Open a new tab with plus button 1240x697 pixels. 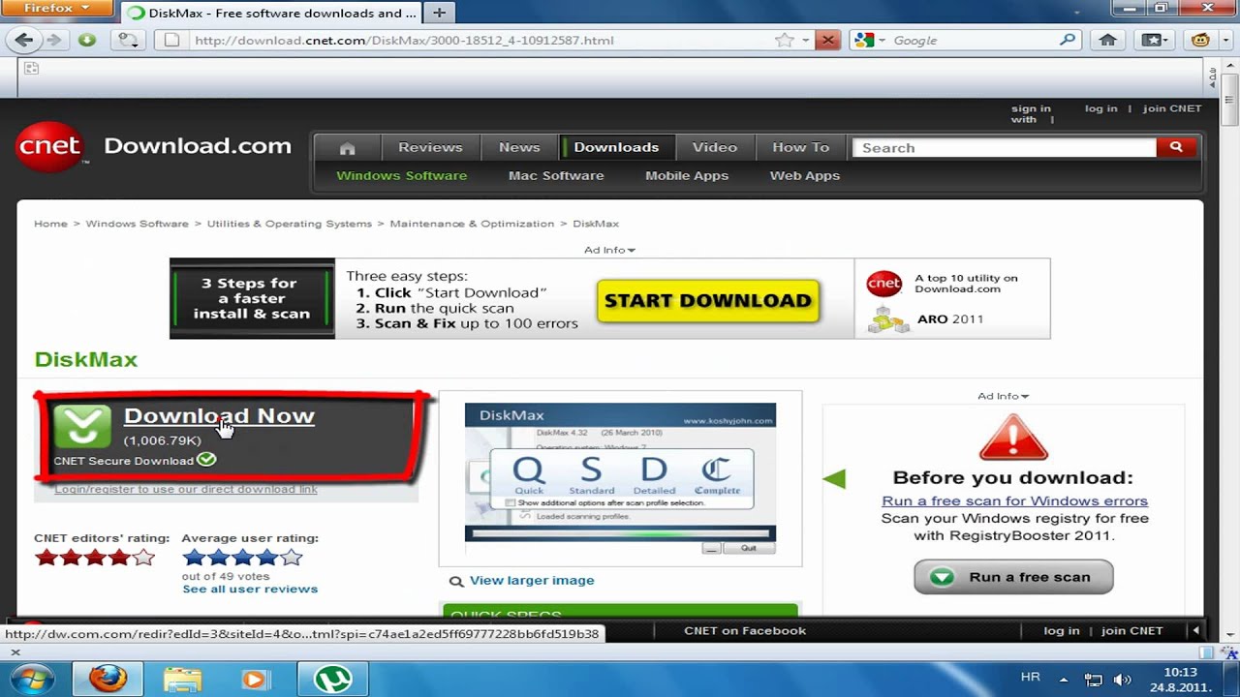pos(440,13)
